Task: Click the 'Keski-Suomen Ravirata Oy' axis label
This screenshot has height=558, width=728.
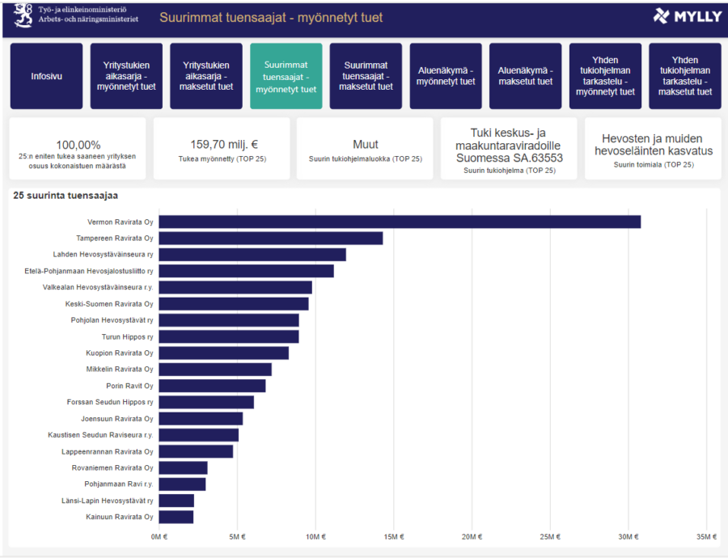Action: 109,304
